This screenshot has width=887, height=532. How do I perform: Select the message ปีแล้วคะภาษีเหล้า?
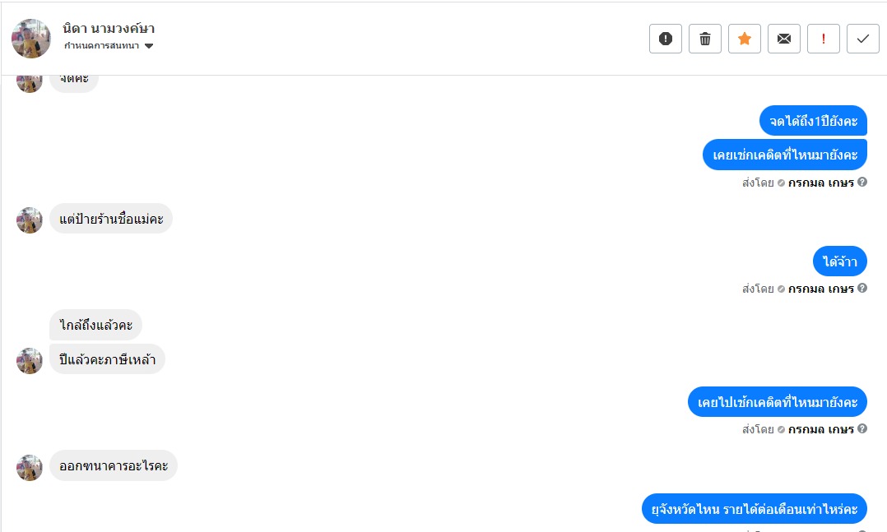[108, 359]
